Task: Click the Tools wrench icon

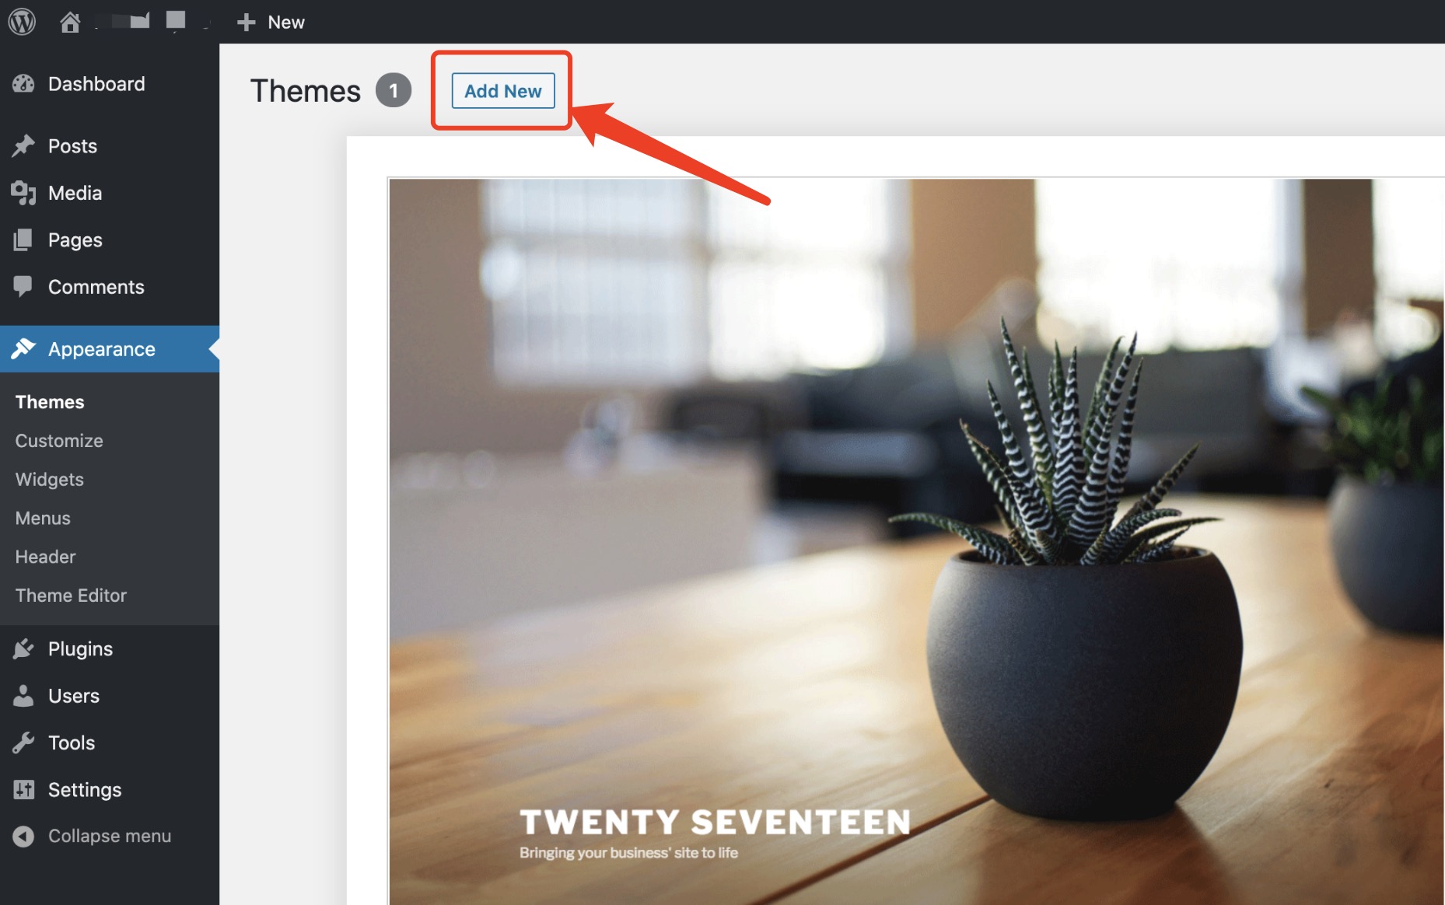Action: tap(23, 743)
